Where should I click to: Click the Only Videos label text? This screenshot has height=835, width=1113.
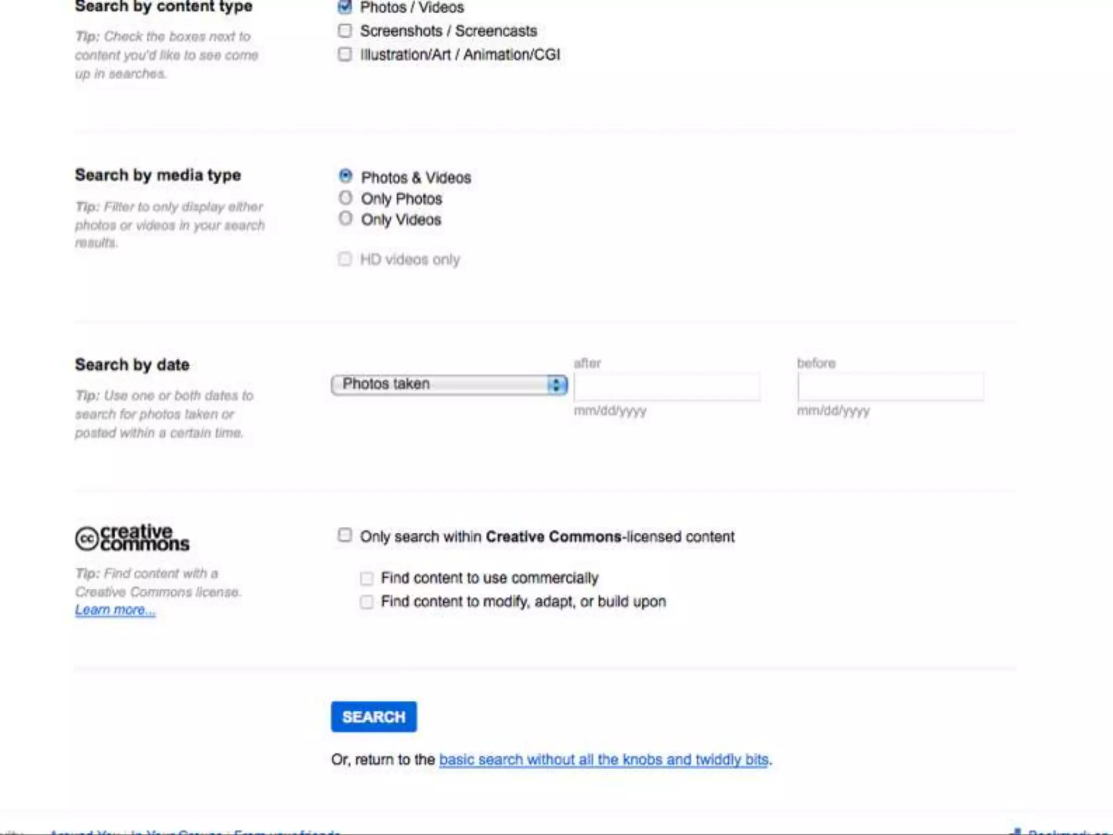pyautogui.click(x=401, y=220)
